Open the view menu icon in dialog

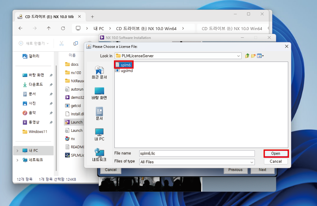(x=260, y=56)
